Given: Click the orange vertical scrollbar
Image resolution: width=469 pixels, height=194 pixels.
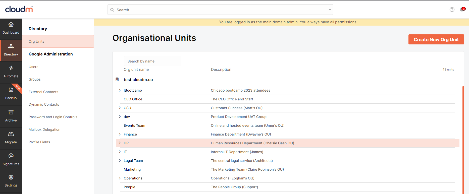Looking at the screenshot, I should pyautogui.click(x=463, y=140).
